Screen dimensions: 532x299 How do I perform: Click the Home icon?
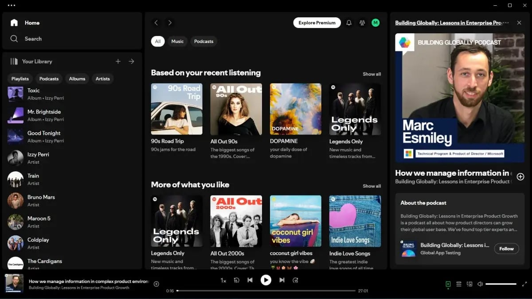(x=15, y=23)
